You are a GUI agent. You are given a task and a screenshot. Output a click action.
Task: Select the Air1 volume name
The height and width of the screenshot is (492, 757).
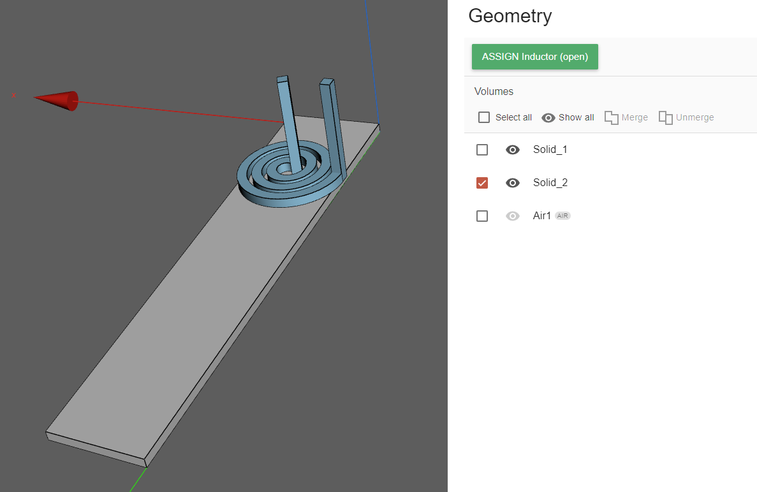(x=541, y=216)
